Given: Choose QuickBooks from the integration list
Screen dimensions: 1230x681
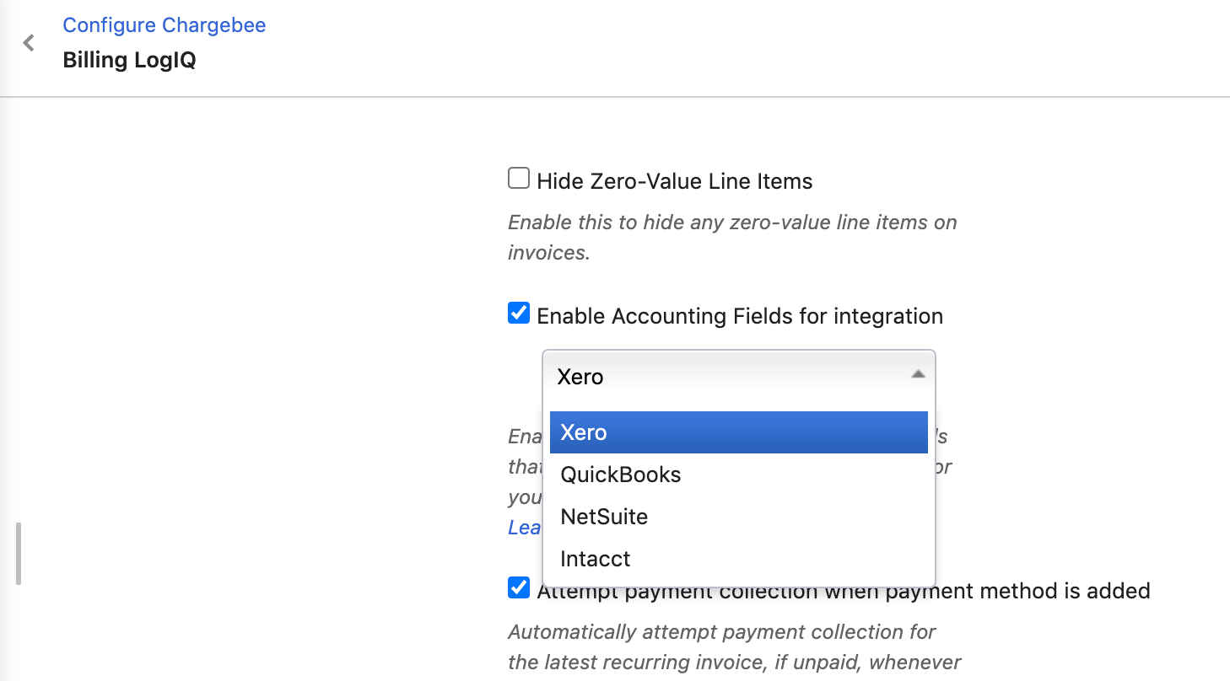Looking at the screenshot, I should 621,475.
